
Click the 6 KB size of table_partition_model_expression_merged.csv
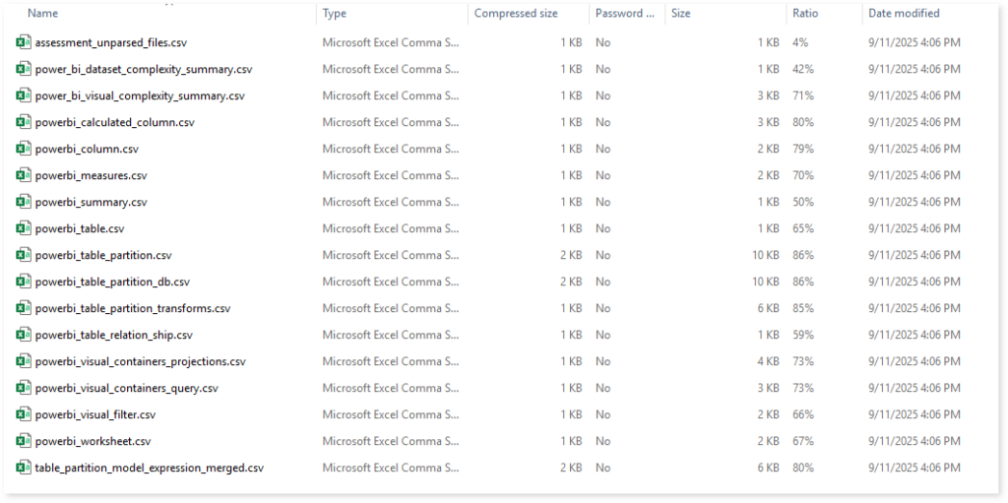click(x=768, y=468)
